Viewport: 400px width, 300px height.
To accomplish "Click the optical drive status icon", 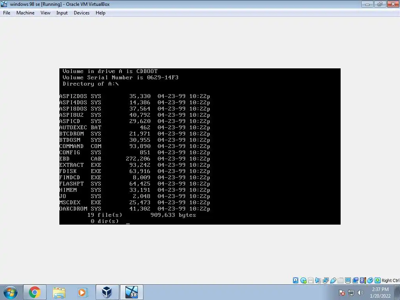I will (303, 280).
